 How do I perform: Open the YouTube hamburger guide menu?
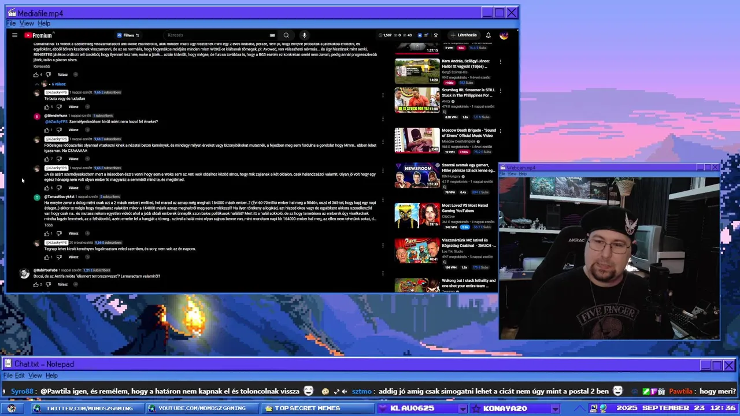(14, 35)
